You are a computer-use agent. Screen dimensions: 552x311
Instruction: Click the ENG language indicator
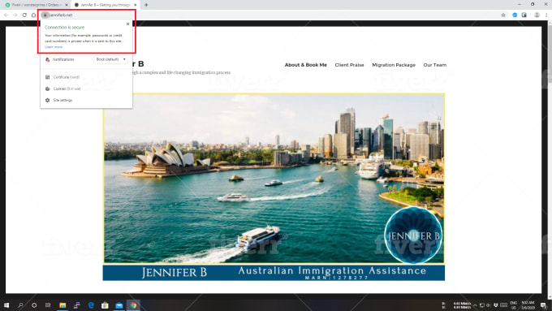pos(514,305)
